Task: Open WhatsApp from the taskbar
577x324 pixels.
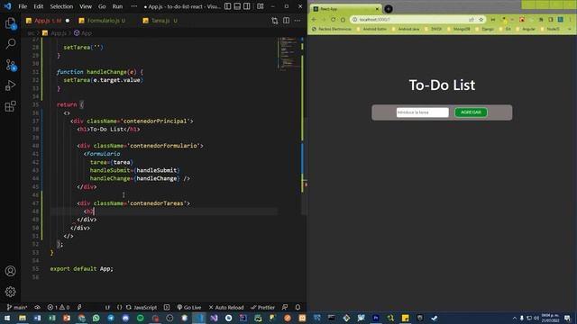Action: [x=96, y=318]
